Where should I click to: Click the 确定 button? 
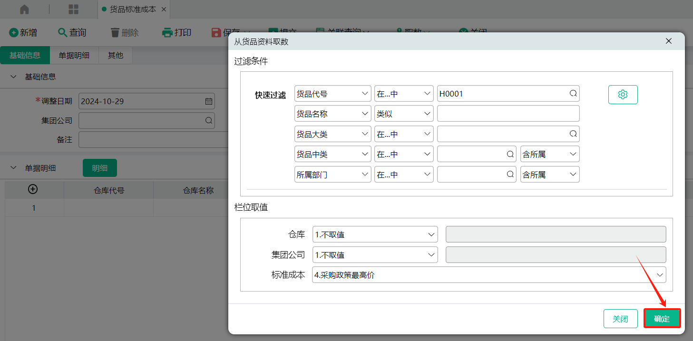click(662, 319)
